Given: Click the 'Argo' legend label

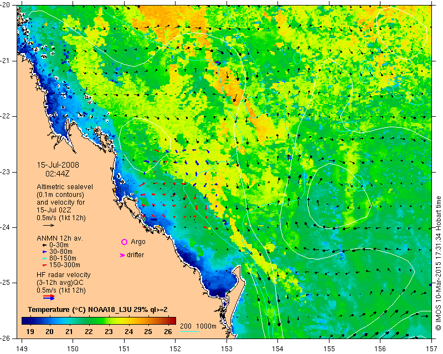Looking at the screenshot, I should [138, 242].
